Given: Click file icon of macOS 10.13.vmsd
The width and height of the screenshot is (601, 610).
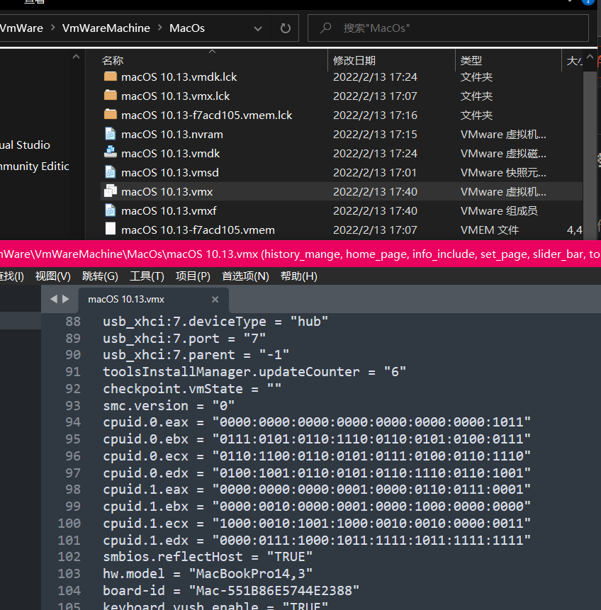Looking at the screenshot, I should click(111, 172).
